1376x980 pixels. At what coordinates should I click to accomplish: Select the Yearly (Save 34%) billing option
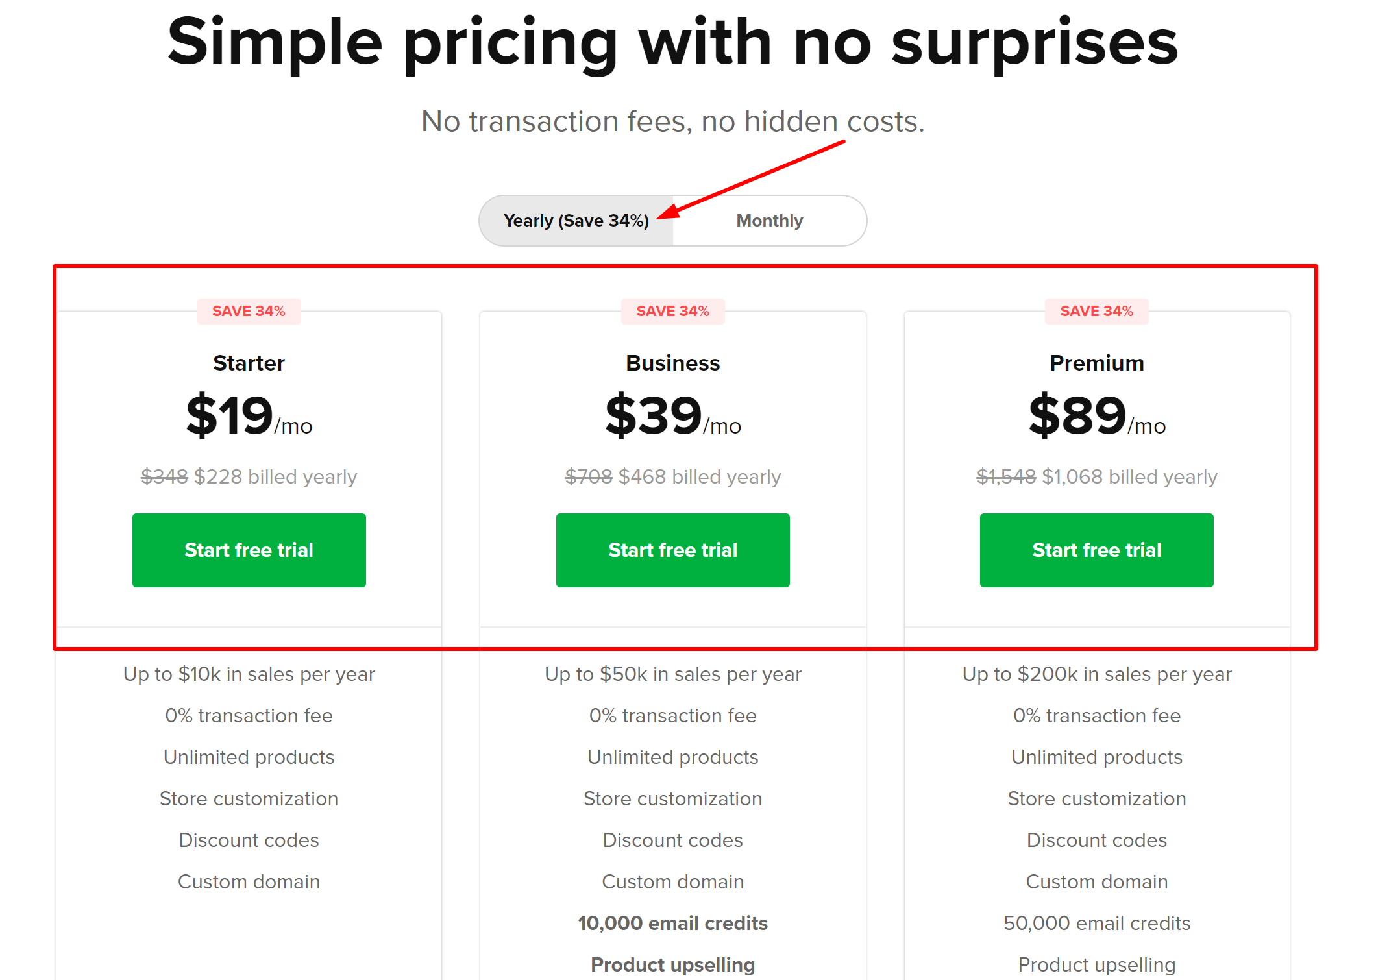tap(576, 221)
